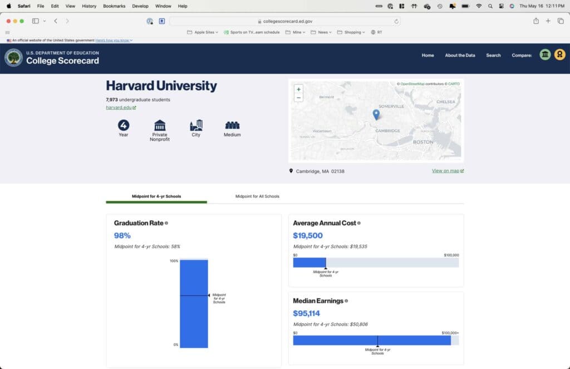The height and width of the screenshot is (369, 570).
Task: Toggle the Safari sidebar icon
Action: tap(35, 21)
